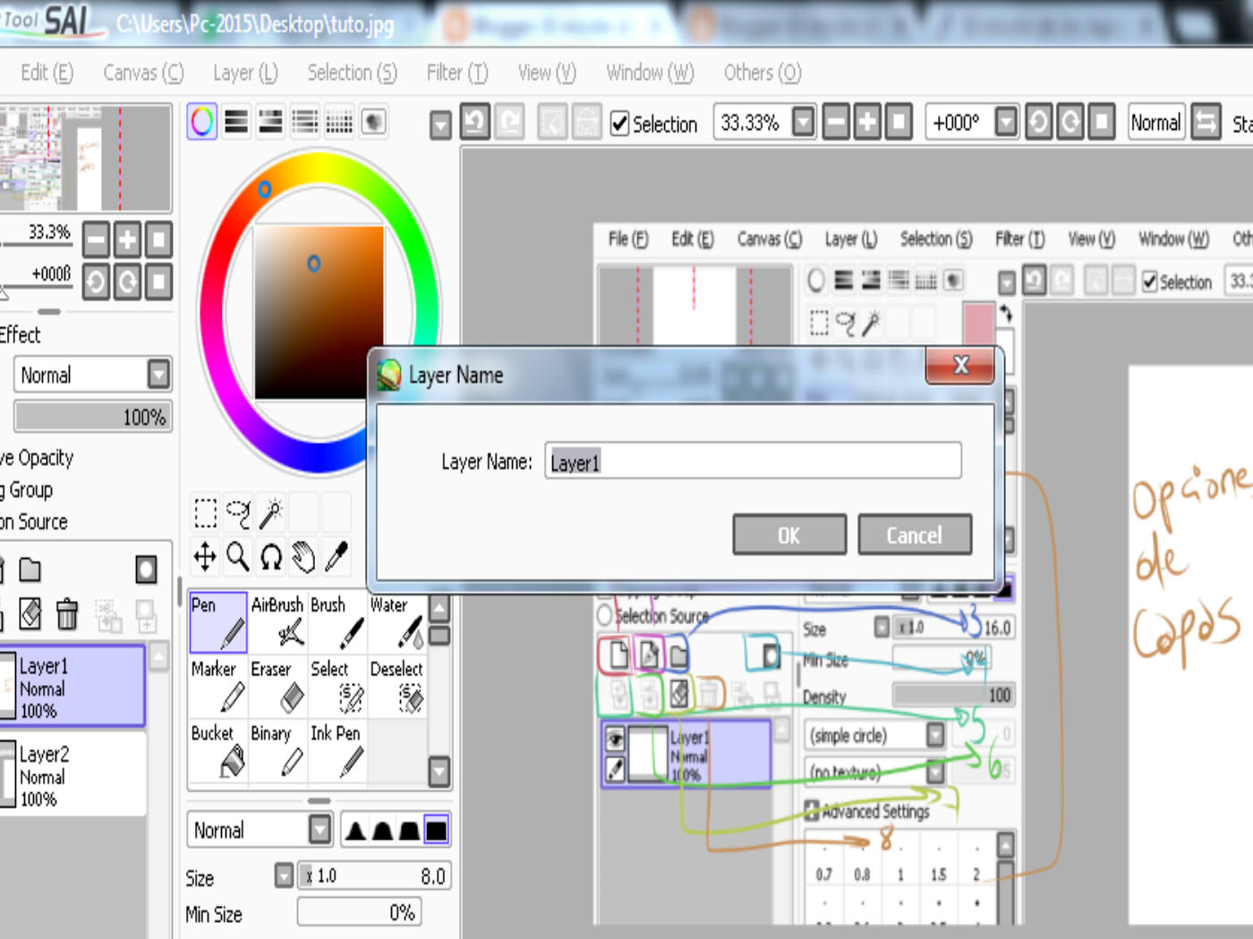Open the zoom percentage dropdown at 33.33%
Viewport: 1253px width, 939px height.
[803, 123]
